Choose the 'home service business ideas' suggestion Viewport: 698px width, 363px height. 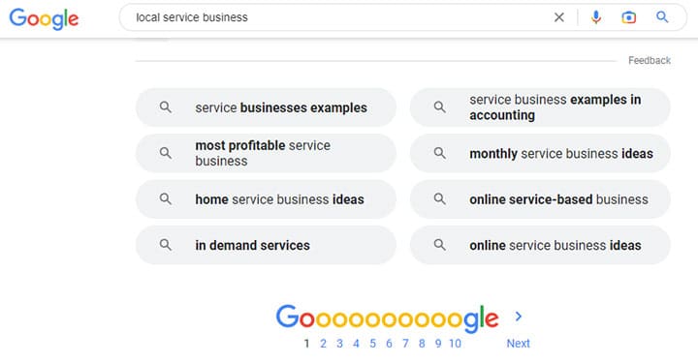coord(266,199)
